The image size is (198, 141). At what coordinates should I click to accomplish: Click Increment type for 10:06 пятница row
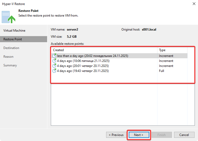click(x=166, y=61)
